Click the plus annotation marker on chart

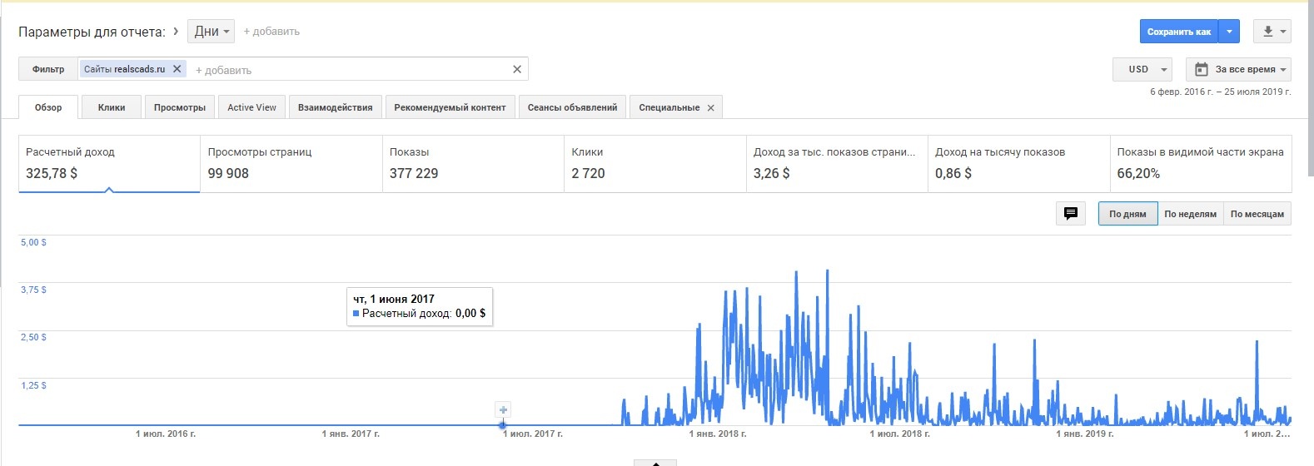(503, 409)
